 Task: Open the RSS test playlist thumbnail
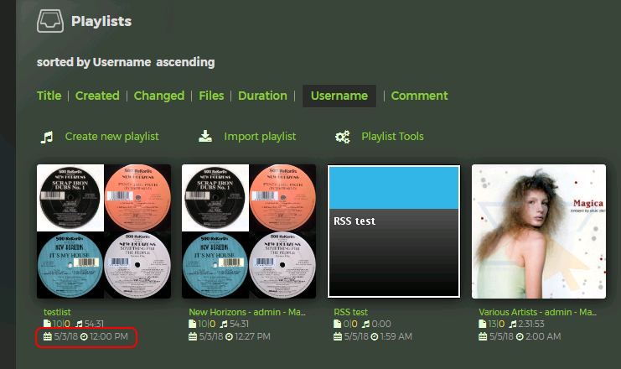point(394,231)
